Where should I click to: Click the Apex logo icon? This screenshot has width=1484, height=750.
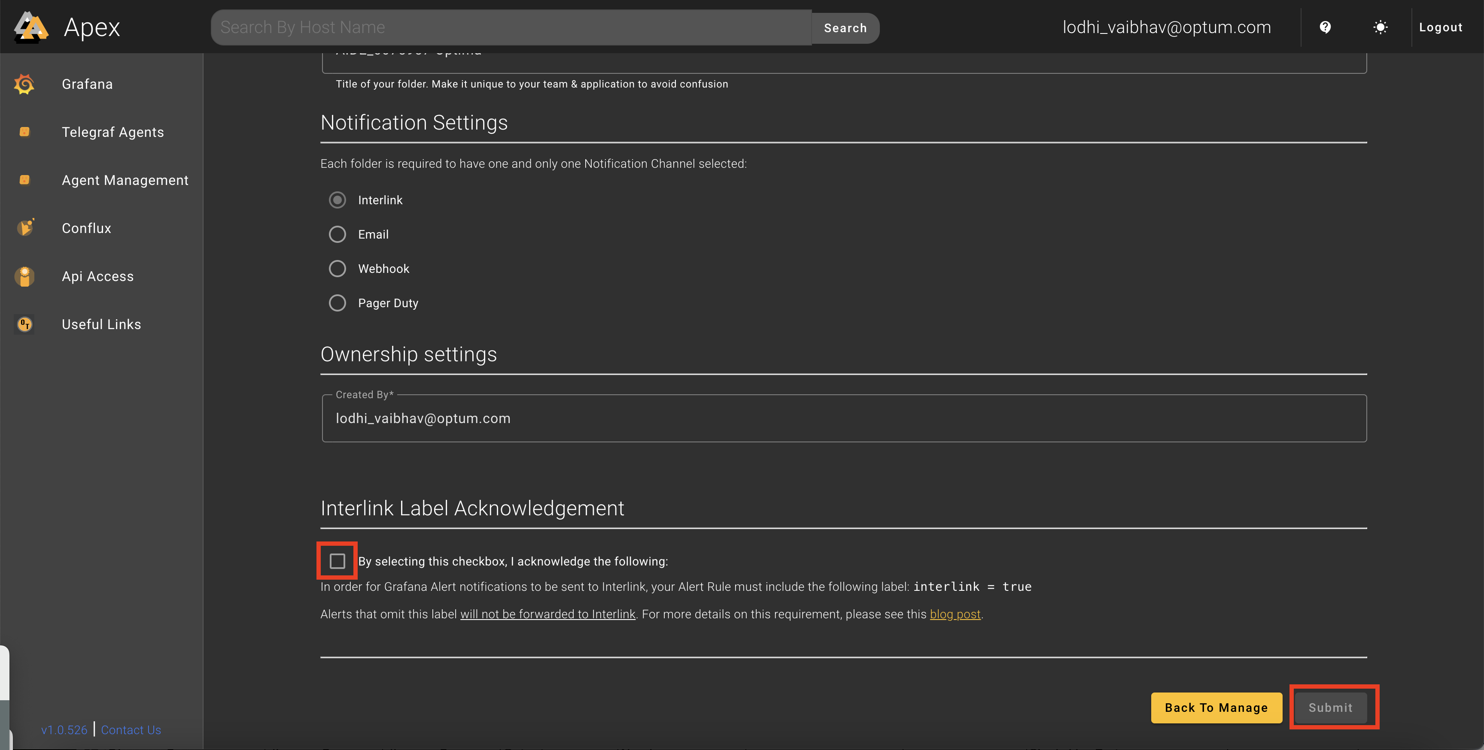click(x=31, y=27)
